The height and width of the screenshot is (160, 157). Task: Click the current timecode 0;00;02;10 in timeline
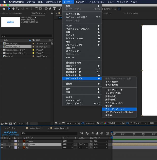(10, 133)
